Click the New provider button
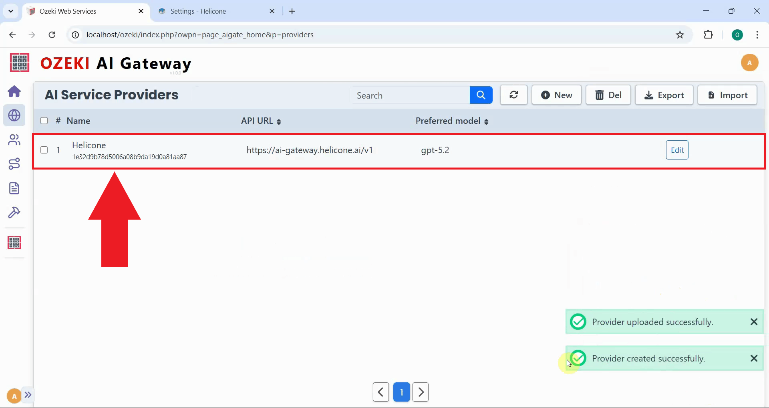769x408 pixels. point(556,95)
